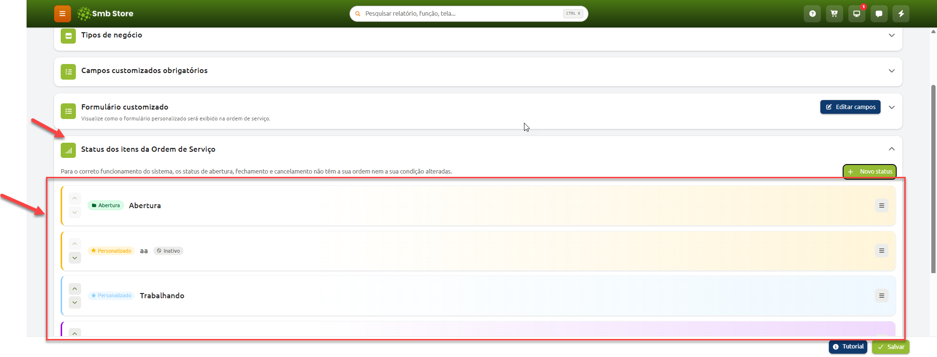This screenshot has width=937, height=357.
Task: Move the Abertura status up
Action: pyautogui.click(x=75, y=198)
